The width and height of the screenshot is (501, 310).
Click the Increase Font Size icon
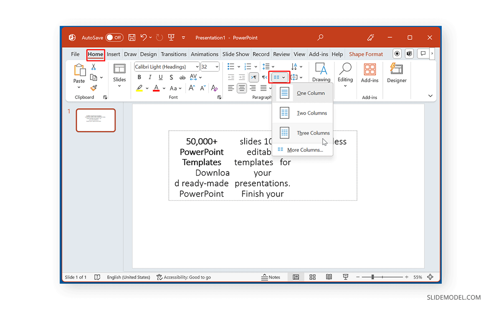191,88
